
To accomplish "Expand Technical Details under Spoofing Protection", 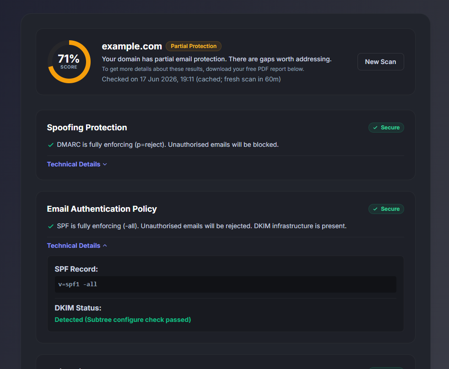I will click(77, 164).
